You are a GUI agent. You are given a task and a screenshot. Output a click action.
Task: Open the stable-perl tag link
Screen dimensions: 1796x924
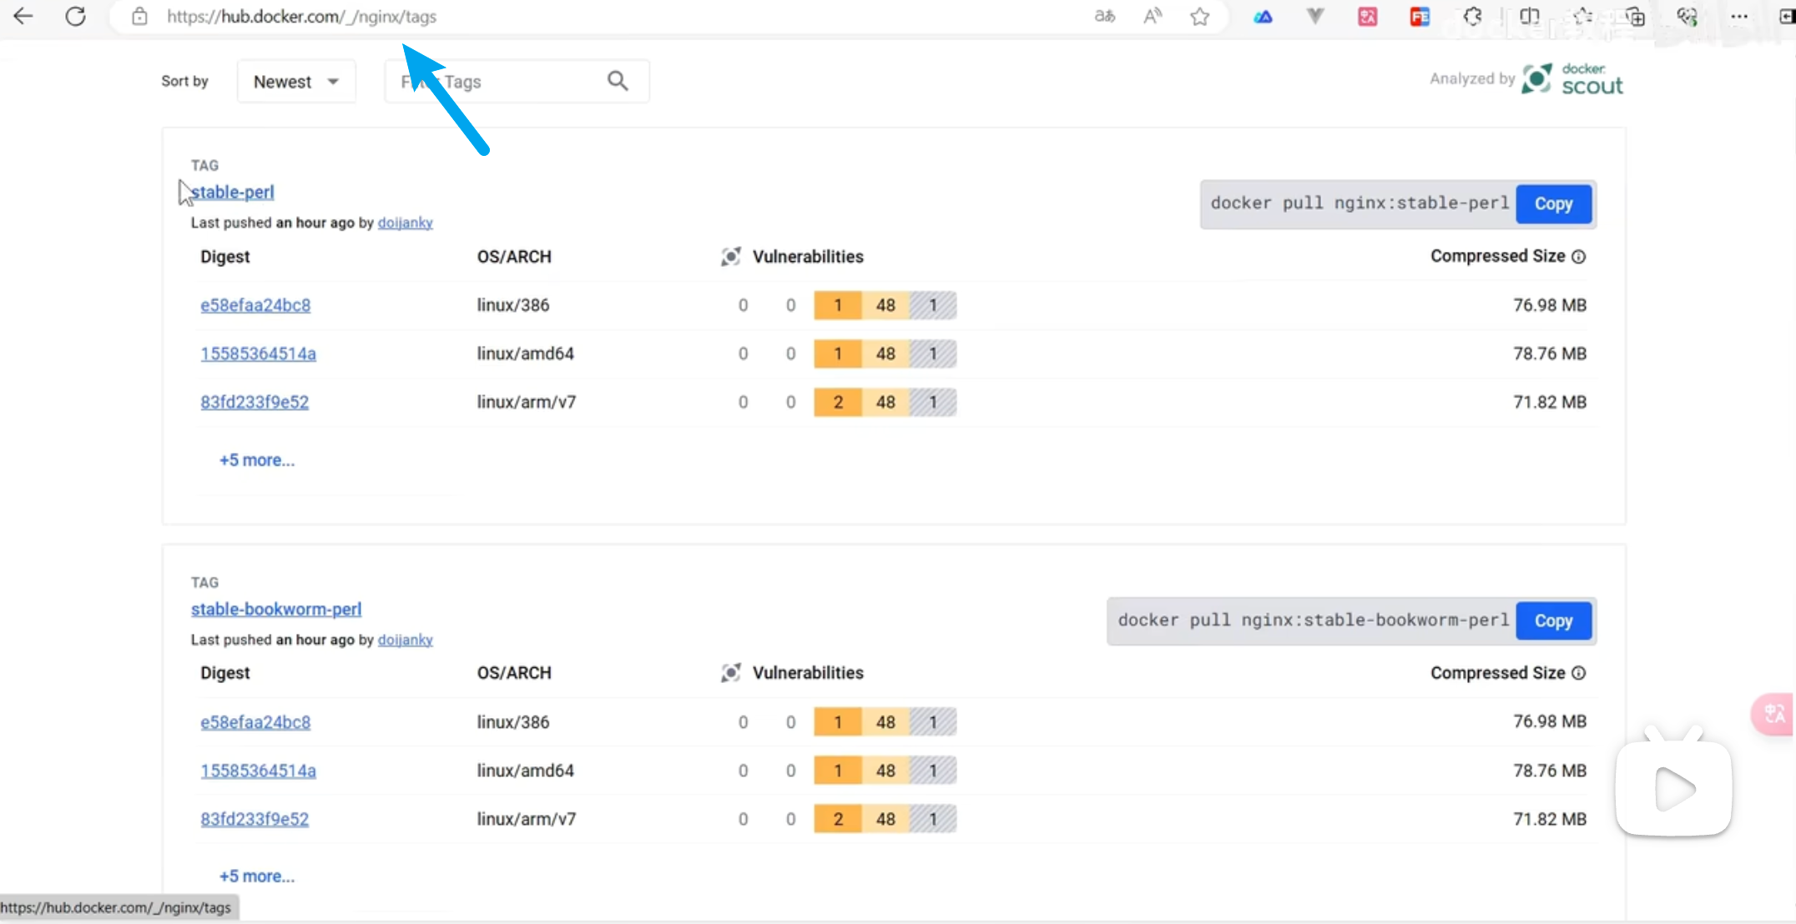tap(233, 192)
